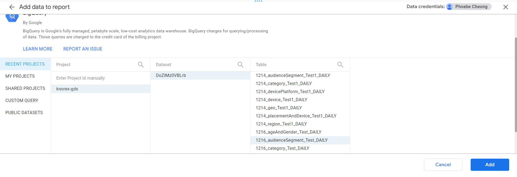This screenshot has height=177, width=517.
Task: Choose table 1214_geo_Test1_DAILY
Action: tap(279, 108)
